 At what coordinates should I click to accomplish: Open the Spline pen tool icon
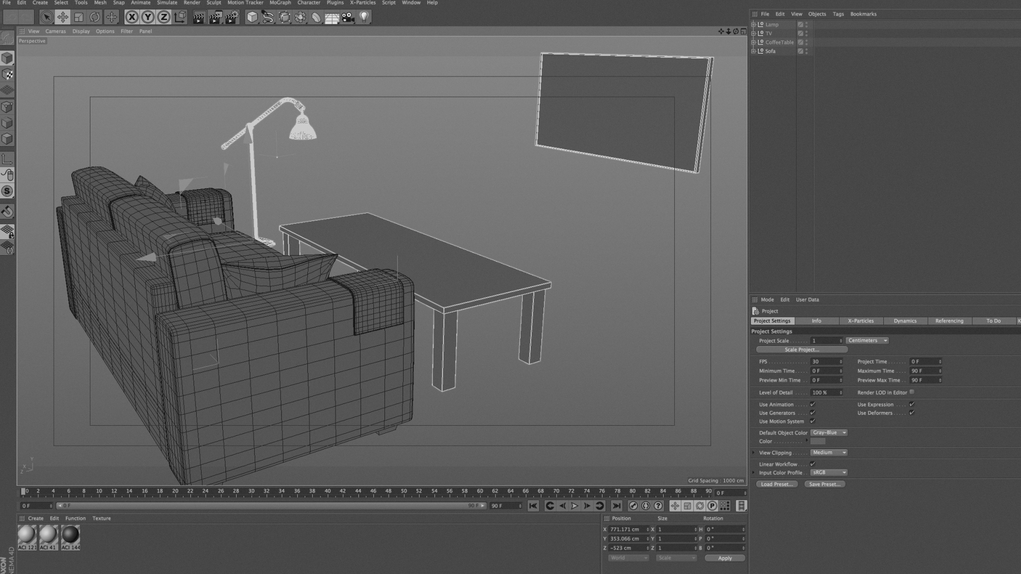(x=268, y=17)
